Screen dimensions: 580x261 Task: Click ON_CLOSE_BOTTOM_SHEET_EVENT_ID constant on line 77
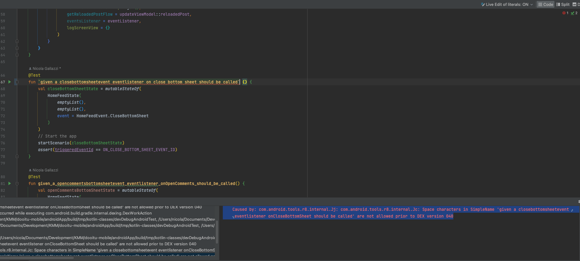point(139,150)
